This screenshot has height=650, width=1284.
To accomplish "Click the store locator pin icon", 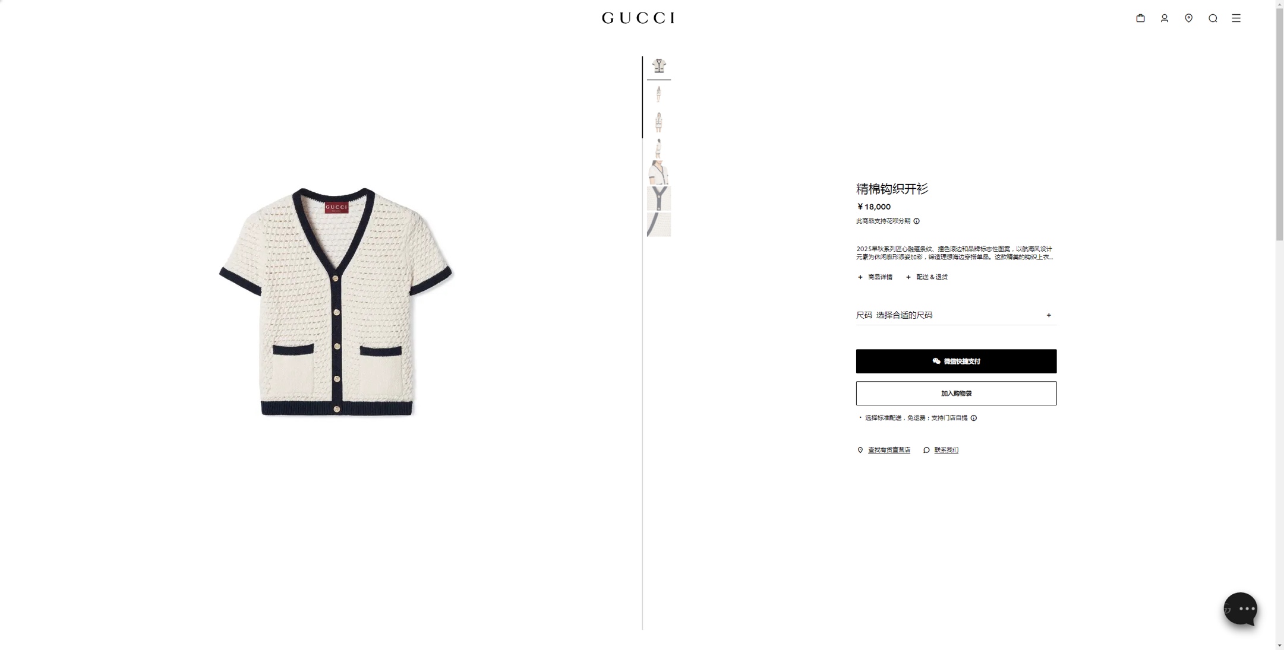I will click(x=1188, y=18).
